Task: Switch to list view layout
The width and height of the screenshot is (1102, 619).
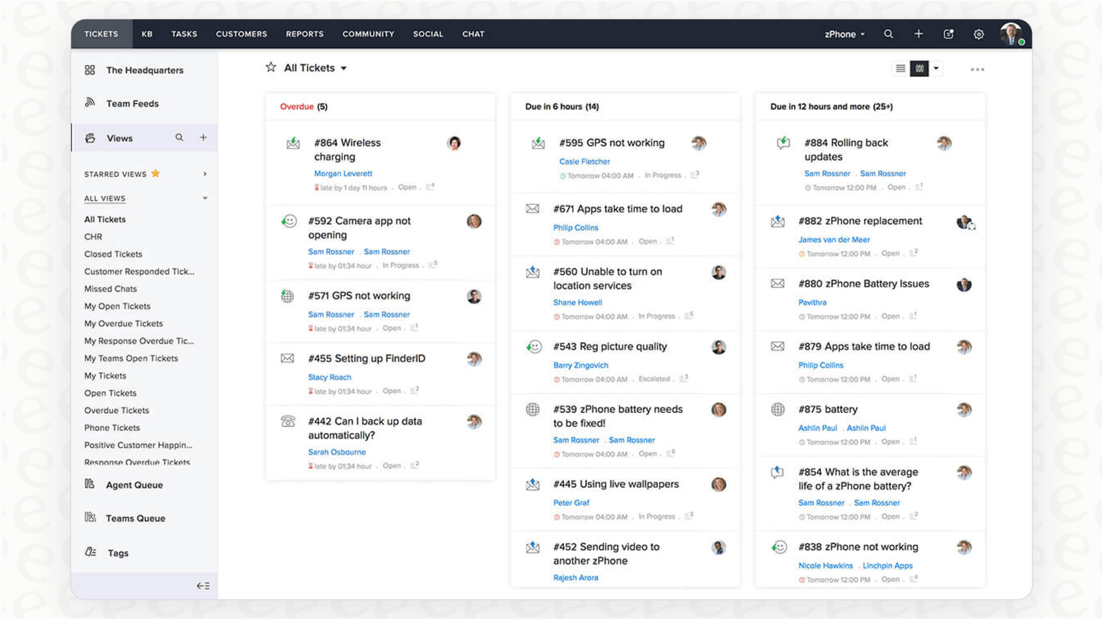Action: (x=901, y=69)
